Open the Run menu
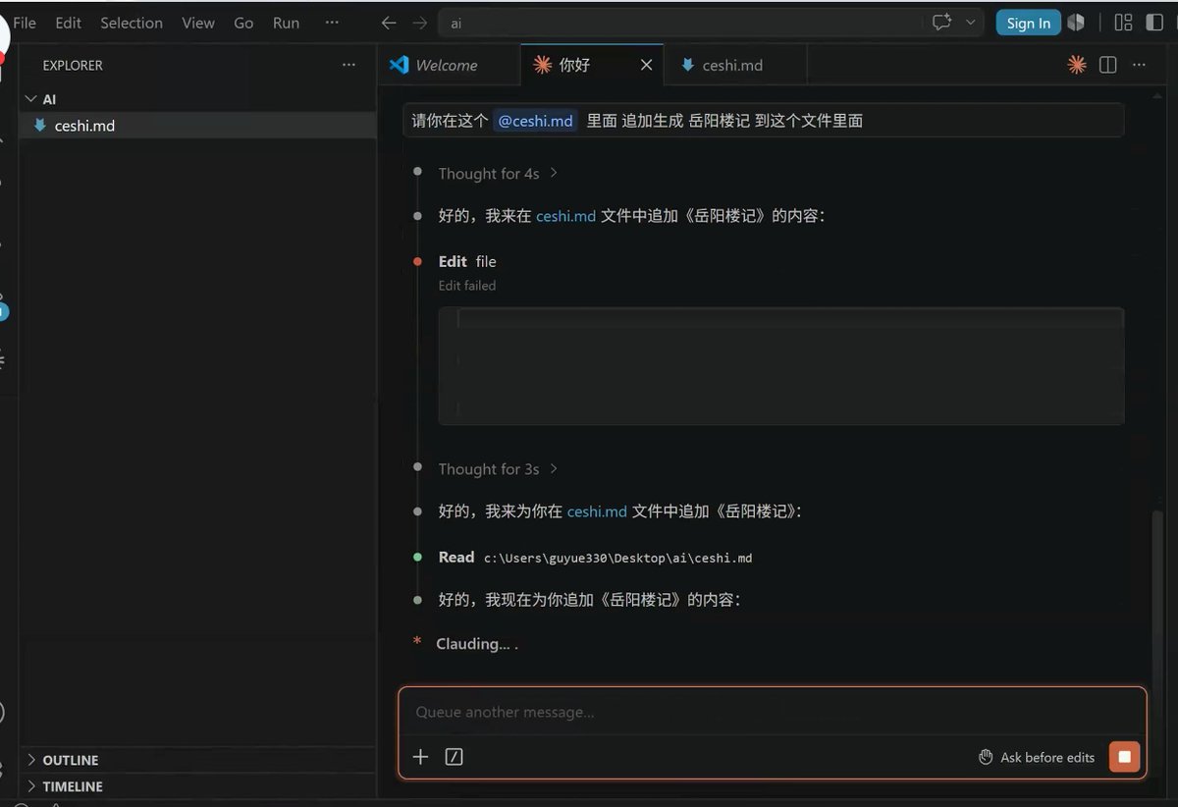 click(286, 23)
